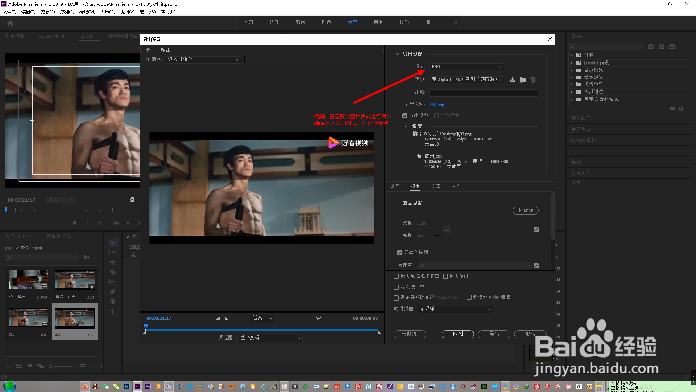
Task: Select the Hand tool
Action: pos(113,301)
